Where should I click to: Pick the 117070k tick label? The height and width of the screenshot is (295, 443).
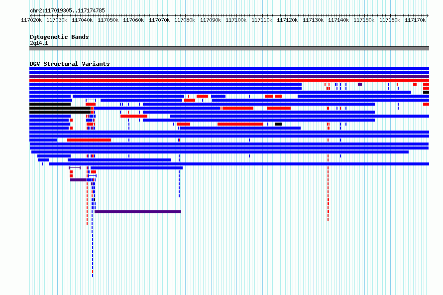159,20
